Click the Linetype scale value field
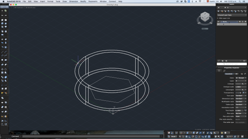This screenshot has height=139, width=248. (241, 87)
